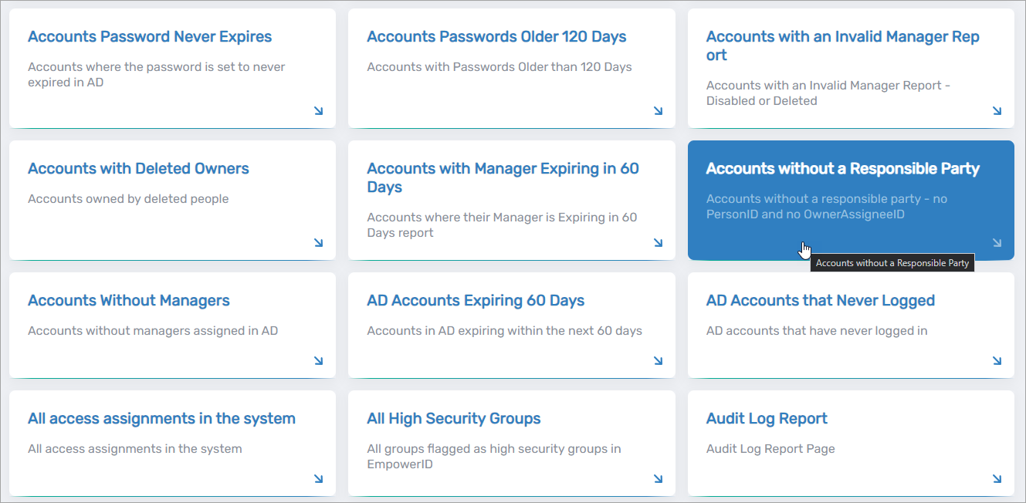
Task: Click the arrow icon on Audit Log Report card
Action: pyautogui.click(x=997, y=478)
